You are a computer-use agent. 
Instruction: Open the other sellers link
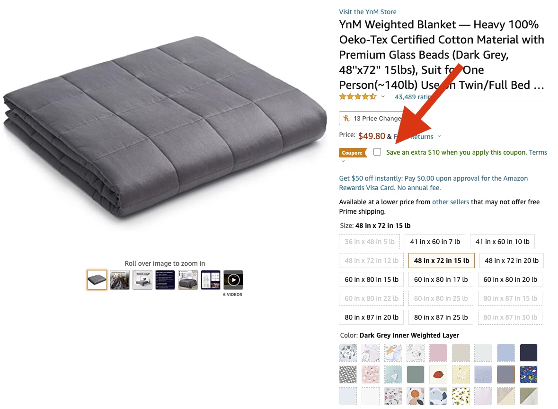pos(451,202)
